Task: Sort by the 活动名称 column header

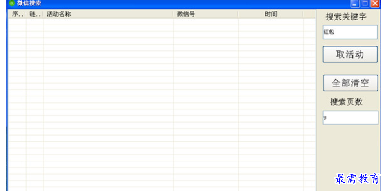Action: pyautogui.click(x=108, y=14)
